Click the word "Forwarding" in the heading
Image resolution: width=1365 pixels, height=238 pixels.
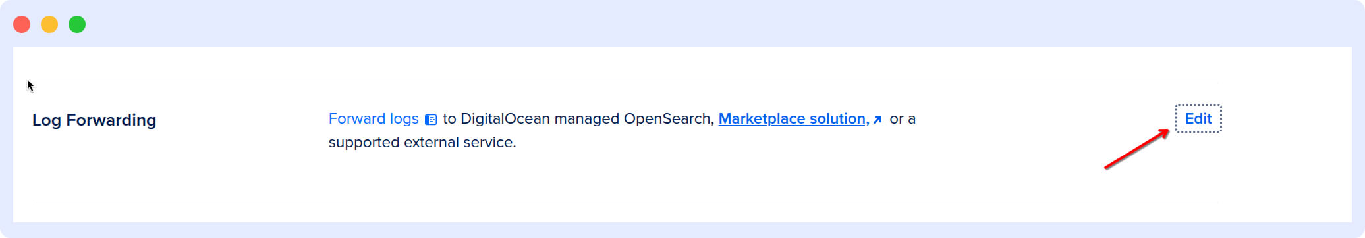point(111,120)
